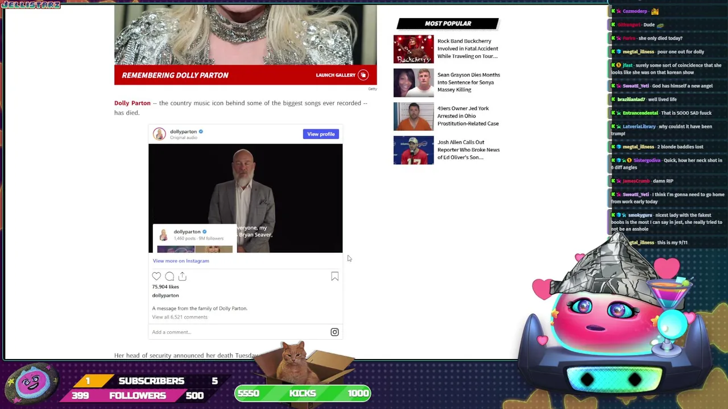Open dollyparton's avatar in the Instagram embed header
The image size is (728, 409).
pyautogui.click(x=159, y=133)
